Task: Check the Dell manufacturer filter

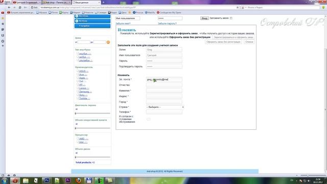Action: [78, 81]
